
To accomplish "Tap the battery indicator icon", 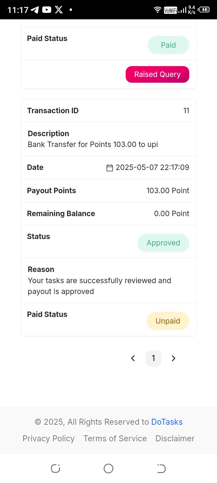I will click(204, 10).
